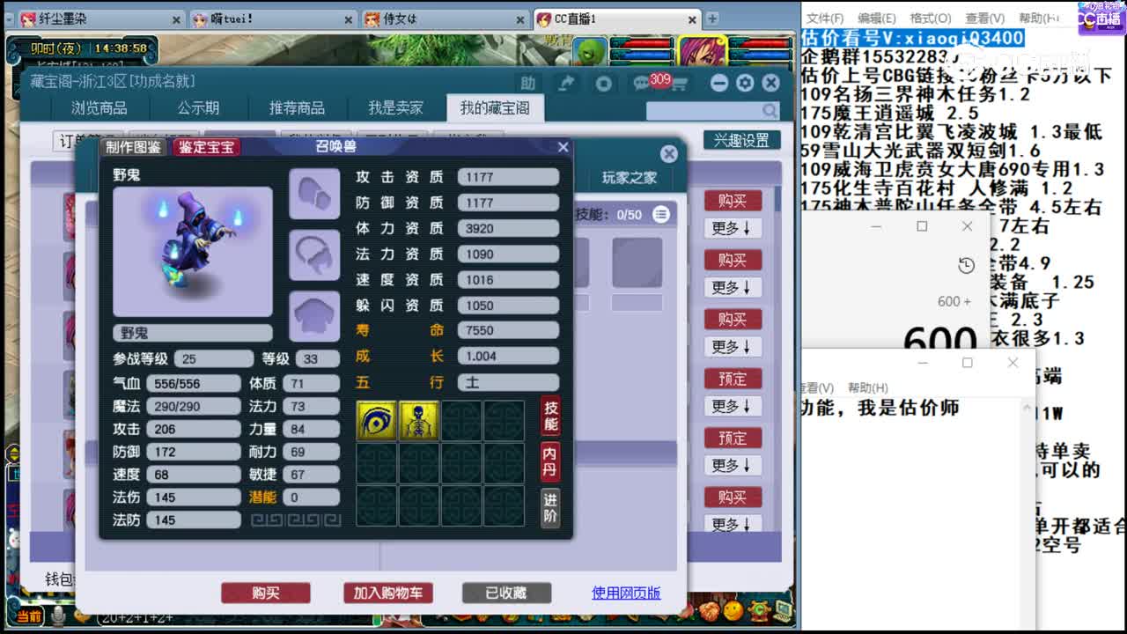Screen dimensions: 1127x634
Task: Click the helper 助 icon in header
Action: click(527, 83)
